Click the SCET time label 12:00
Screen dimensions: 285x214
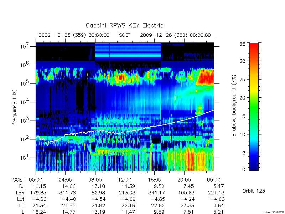(x=125, y=180)
